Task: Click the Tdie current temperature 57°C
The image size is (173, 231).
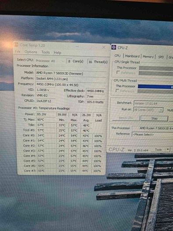Action: pyautogui.click(x=46, y=125)
